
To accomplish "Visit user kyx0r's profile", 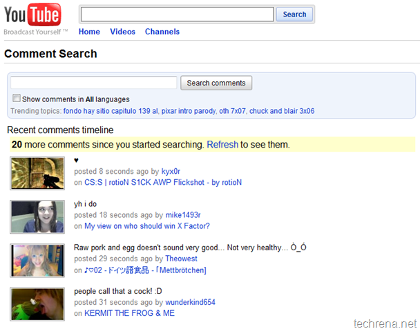I will pos(171,171).
